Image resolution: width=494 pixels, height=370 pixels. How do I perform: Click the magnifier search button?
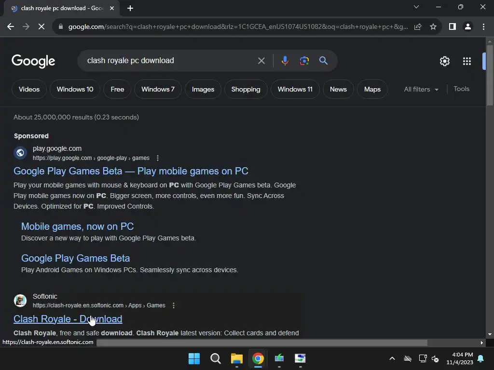click(x=323, y=61)
